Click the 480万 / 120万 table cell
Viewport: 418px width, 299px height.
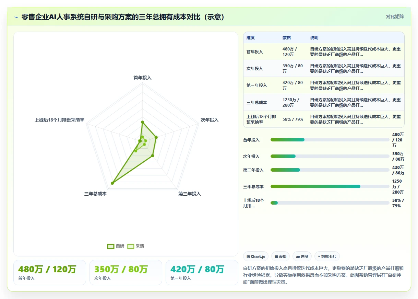[293, 52]
